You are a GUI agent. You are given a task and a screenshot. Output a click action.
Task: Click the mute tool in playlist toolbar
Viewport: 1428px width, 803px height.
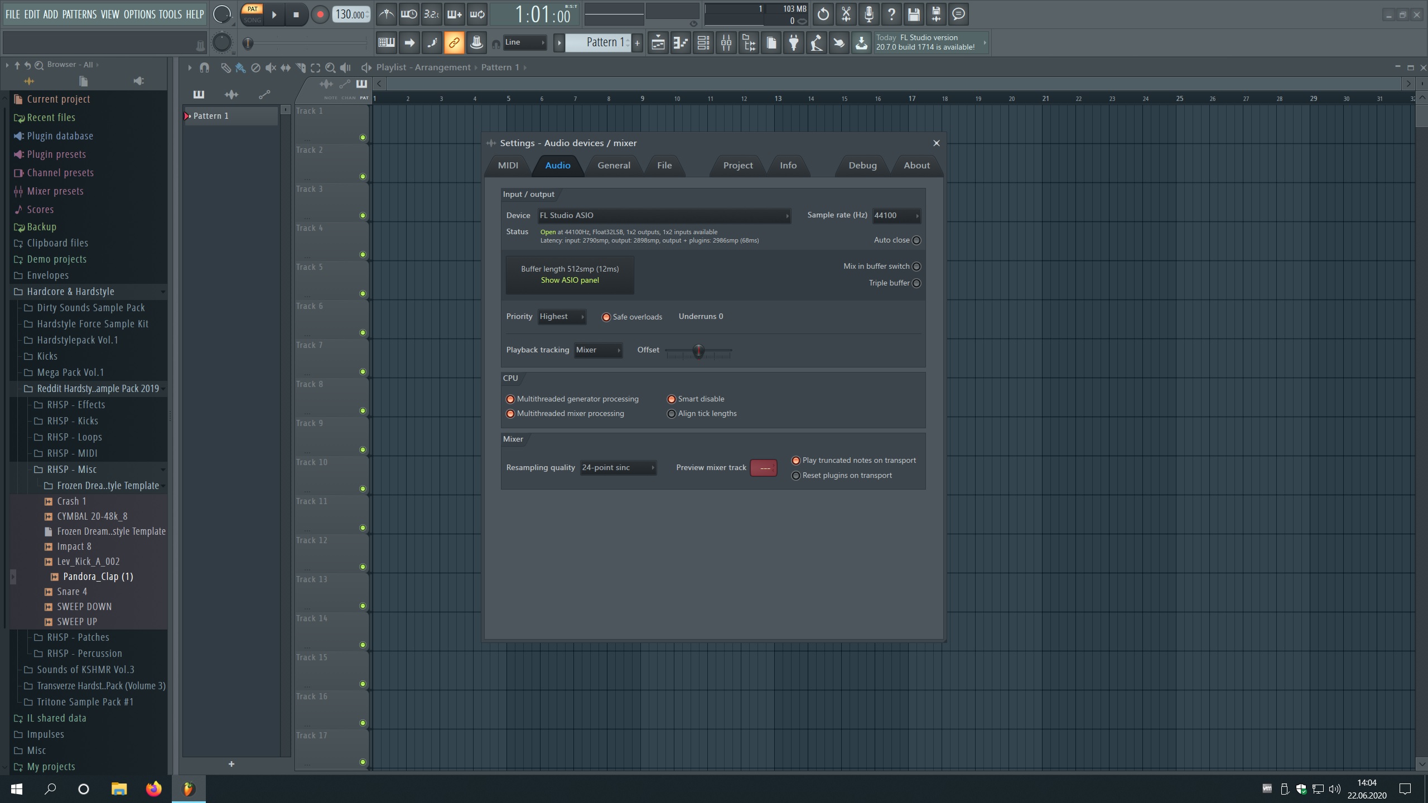pyautogui.click(x=271, y=67)
